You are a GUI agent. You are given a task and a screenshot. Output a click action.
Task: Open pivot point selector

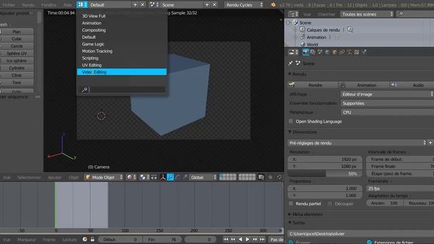[x=144, y=177]
